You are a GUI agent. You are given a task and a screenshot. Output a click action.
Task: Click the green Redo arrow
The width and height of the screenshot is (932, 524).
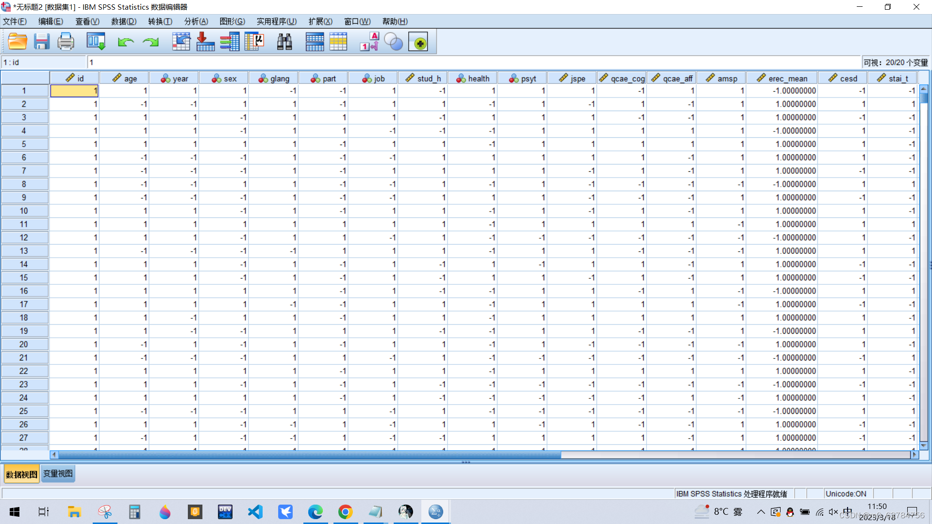(150, 42)
